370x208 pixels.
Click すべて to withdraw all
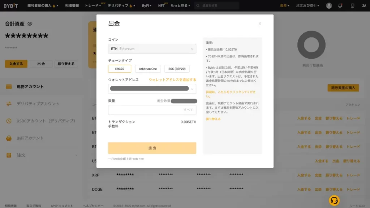point(188,110)
